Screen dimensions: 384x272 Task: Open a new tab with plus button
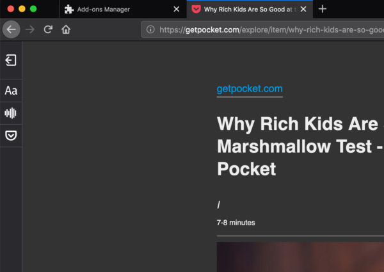tap(323, 9)
